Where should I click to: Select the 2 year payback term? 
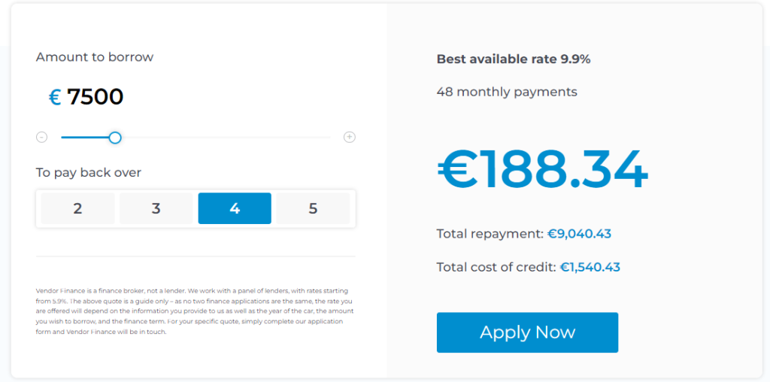tap(78, 208)
